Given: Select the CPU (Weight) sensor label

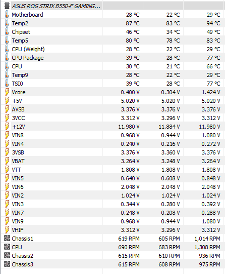Looking at the screenshot, I should (x=28, y=49).
